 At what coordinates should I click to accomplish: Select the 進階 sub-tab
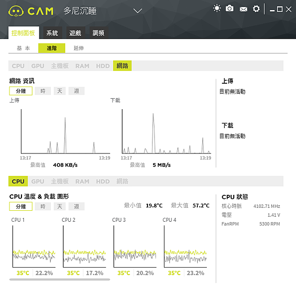(52, 48)
